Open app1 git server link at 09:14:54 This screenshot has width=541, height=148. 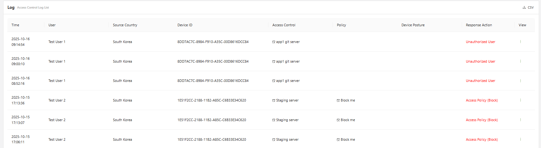pyautogui.click(x=287, y=42)
